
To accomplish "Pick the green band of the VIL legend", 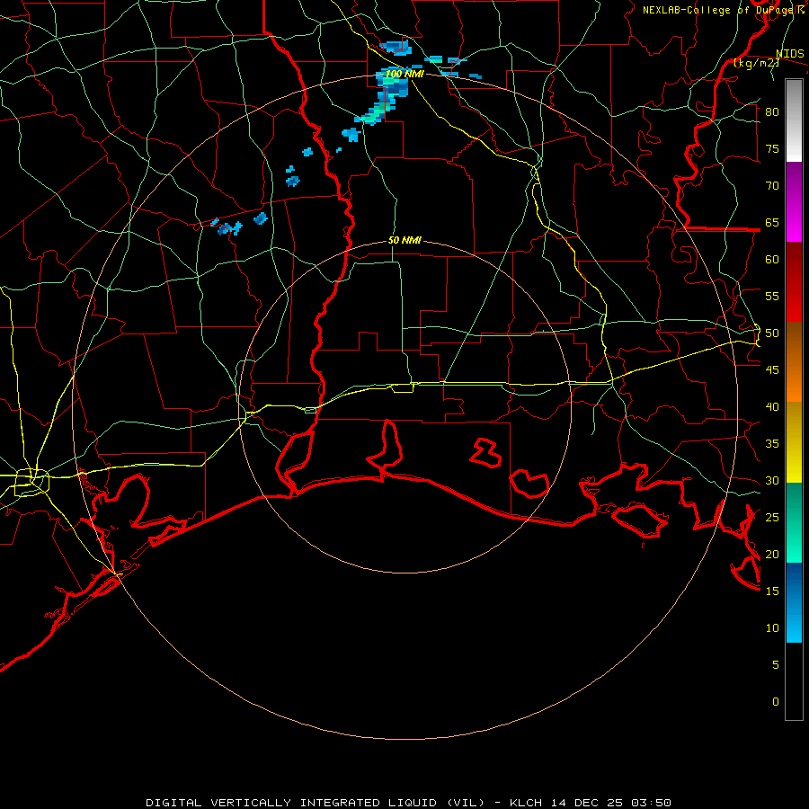I will coord(794,522).
